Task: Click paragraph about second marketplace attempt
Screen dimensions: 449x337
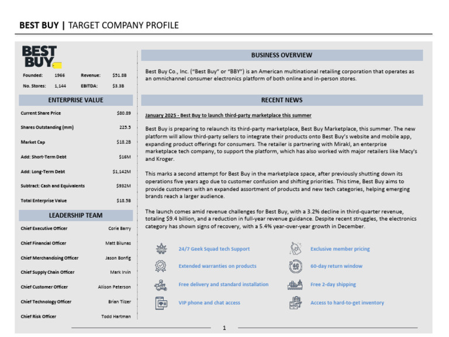Action: pyautogui.click(x=278, y=185)
